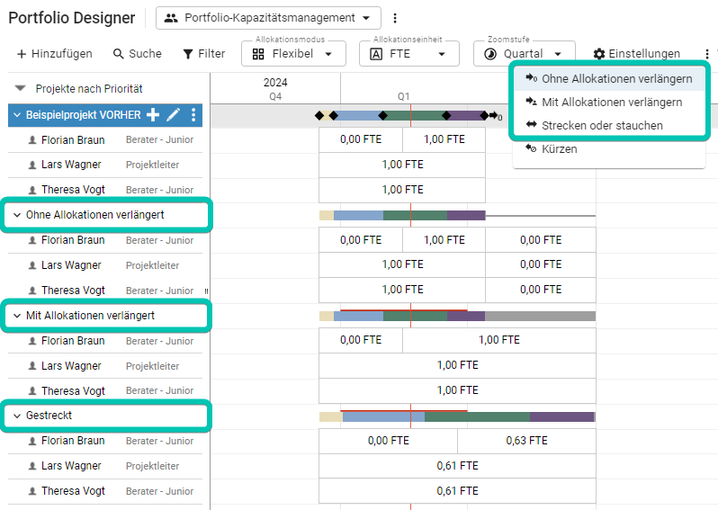Screen dimensions: 718x510
Task: Click the Filter funnel icon
Action: point(188,54)
